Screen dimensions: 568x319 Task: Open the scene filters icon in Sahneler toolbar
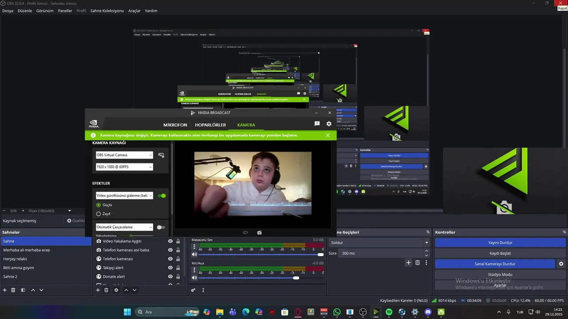pyautogui.click(x=23, y=290)
